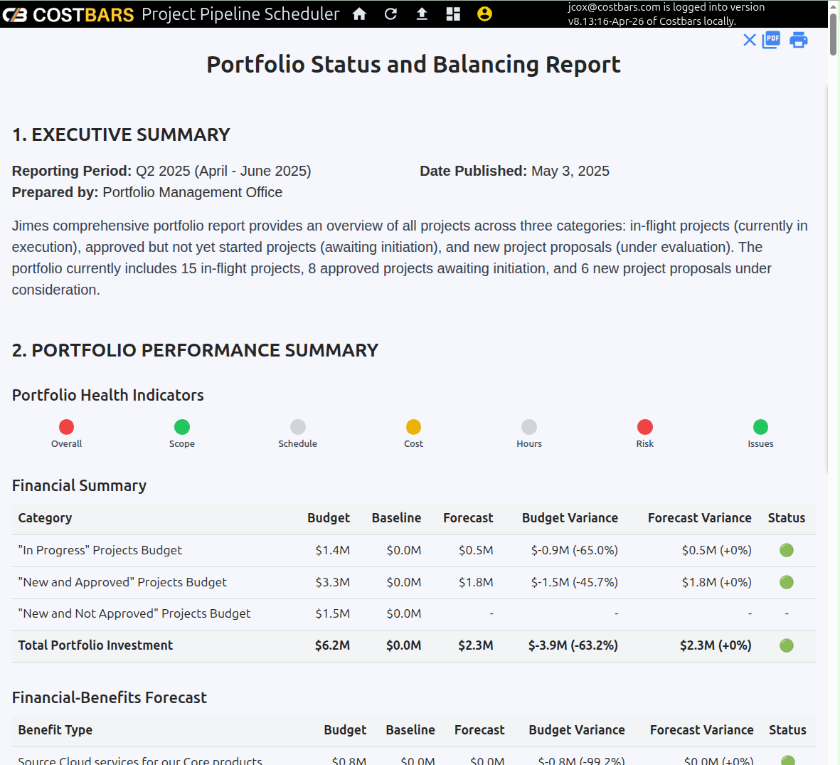Export report using the PDF icon
Screen dimensions: 840x765
[772, 40]
